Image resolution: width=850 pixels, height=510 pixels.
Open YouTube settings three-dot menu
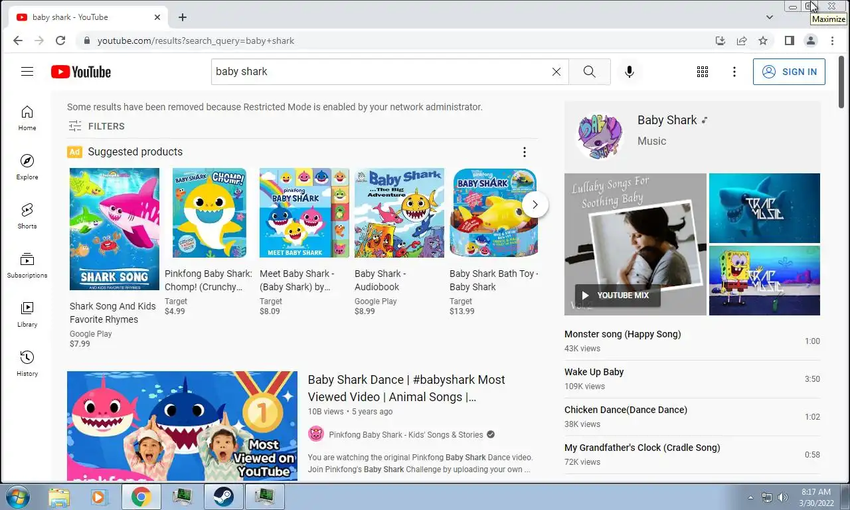point(734,72)
